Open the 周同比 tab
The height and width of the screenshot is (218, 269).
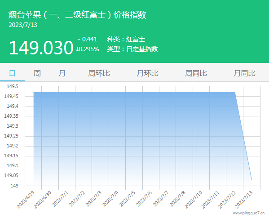pyautogui.click(x=196, y=73)
